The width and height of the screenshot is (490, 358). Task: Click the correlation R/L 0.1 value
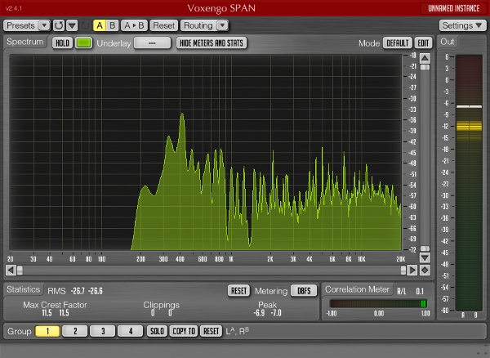tap(420, 292)
